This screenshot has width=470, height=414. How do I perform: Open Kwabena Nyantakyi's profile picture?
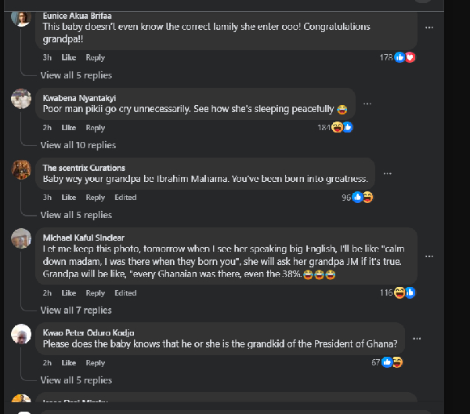click(x=21, y=98)
